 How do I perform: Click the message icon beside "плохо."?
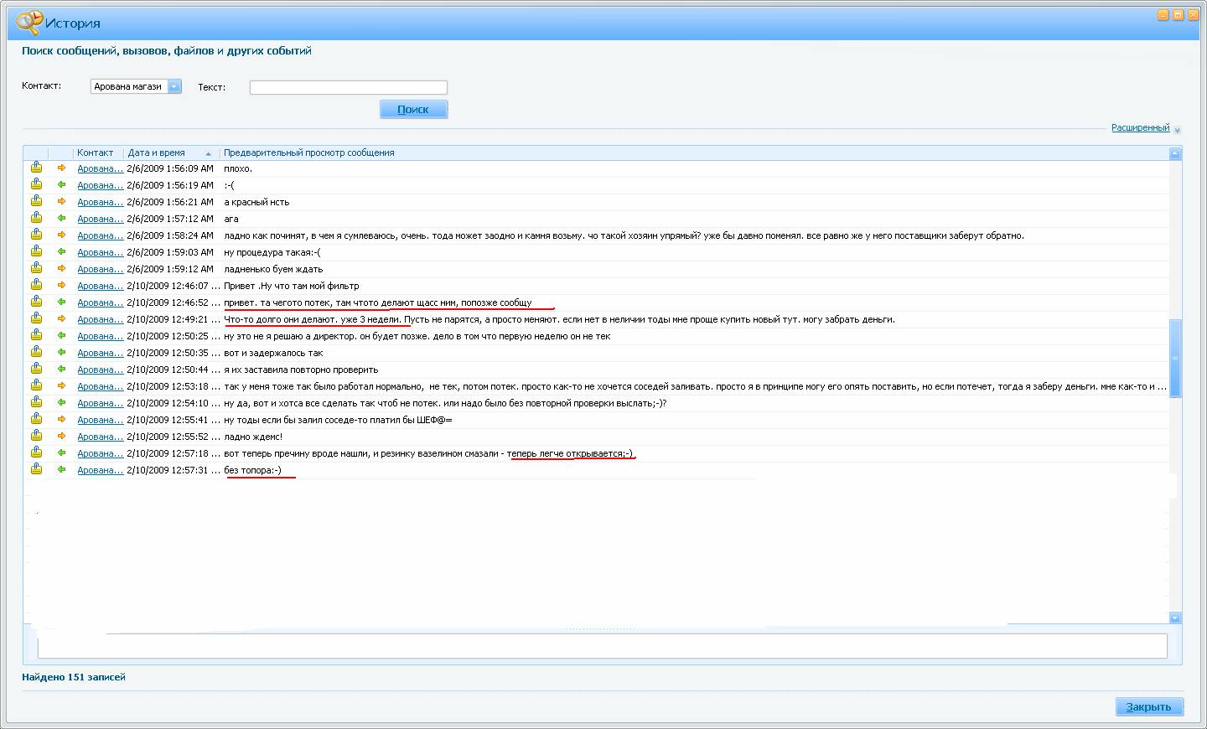pyautogui.click(x=36, y=168)
